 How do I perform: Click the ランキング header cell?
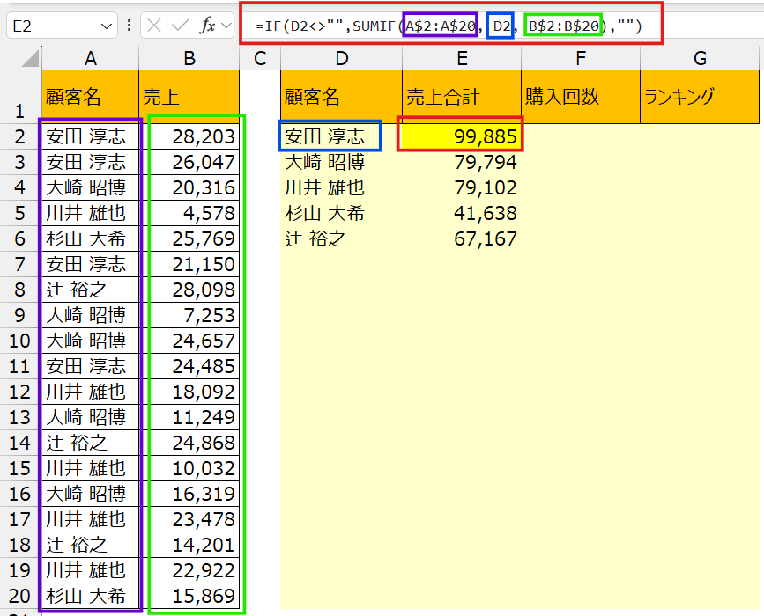pyautogui.click(x=700, y=97)
